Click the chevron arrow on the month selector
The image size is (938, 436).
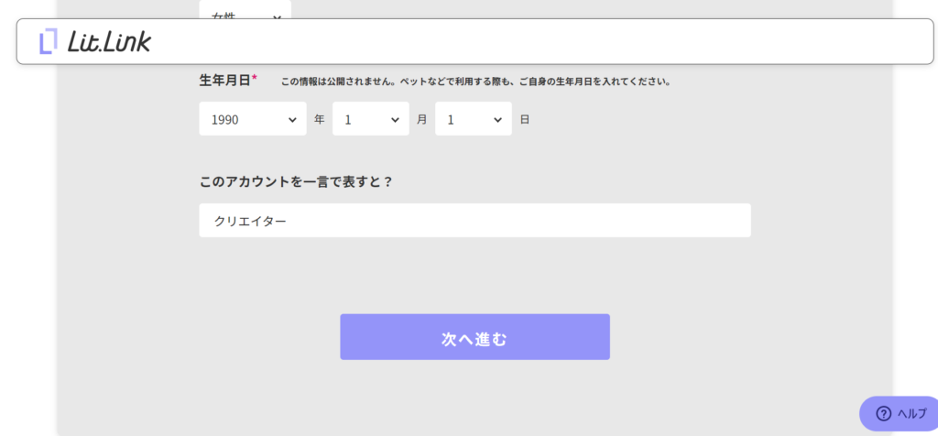click(395, 119)
